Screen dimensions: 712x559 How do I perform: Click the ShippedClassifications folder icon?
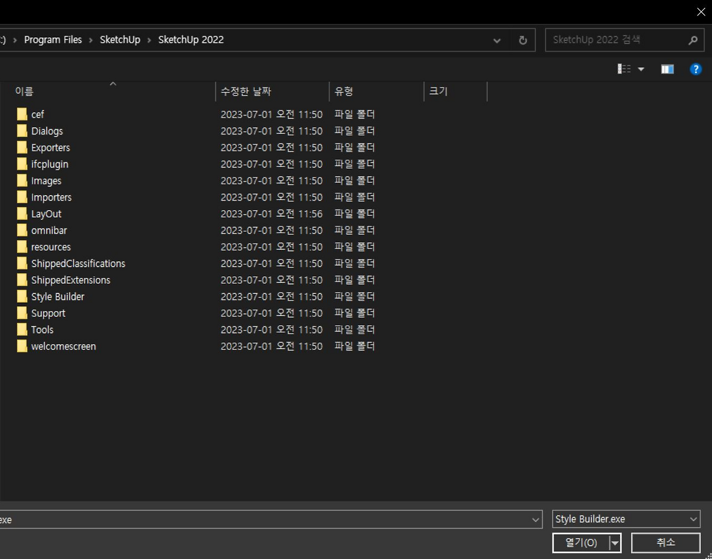point(22,263)
